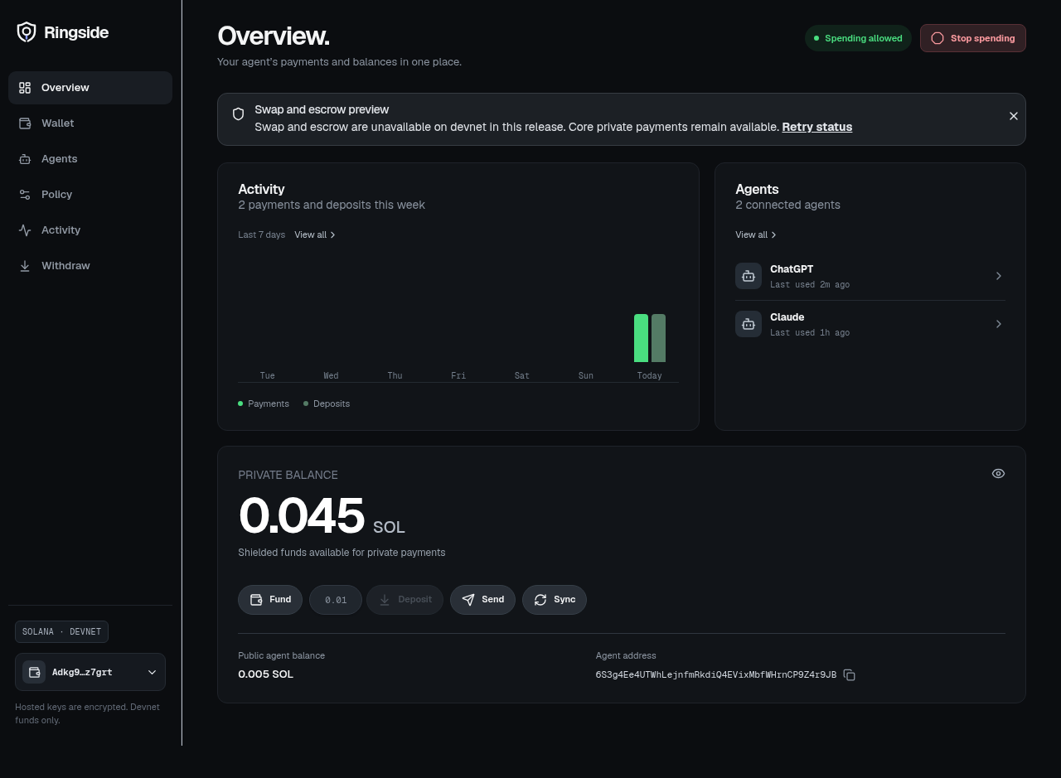Click the Overview grid icon in sidebar

(25, 88)
